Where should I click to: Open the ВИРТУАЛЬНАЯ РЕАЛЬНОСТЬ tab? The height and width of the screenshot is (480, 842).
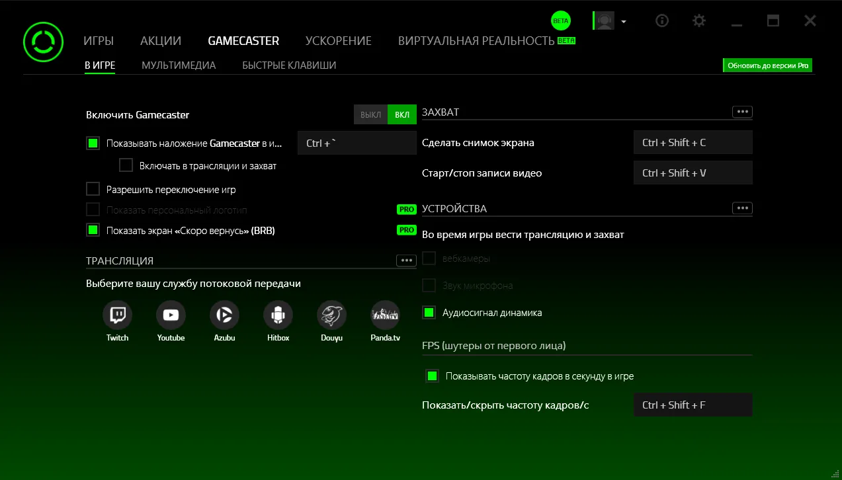point(476,41)
